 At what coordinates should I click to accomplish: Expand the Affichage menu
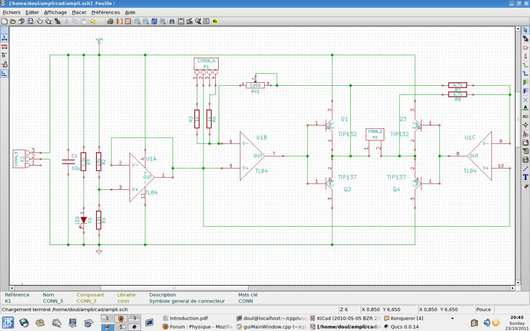point(55,12)
